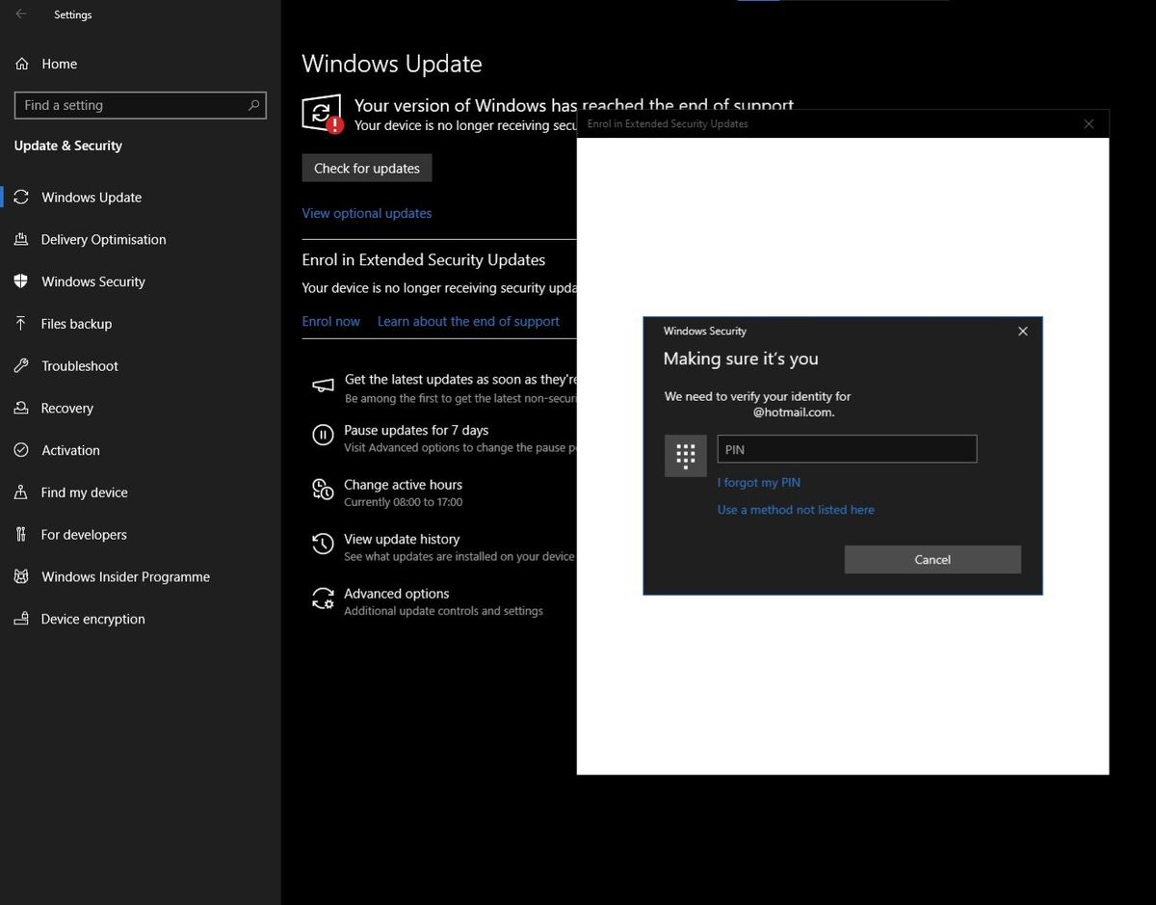Viewport: 1156px width, 905px height.
Task: Choose Use a method not listed here
Action: pos(796,510)
